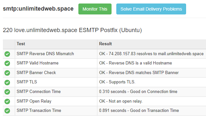
Task: Open Solve Email Delivery Problems
Action: click(x=151, y=9)
